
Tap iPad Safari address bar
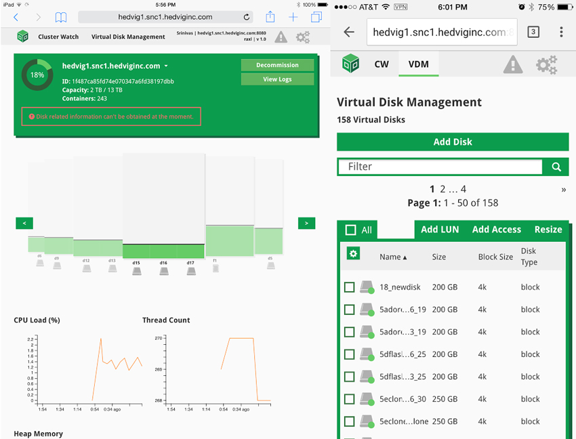pyautogui.click(x=165, y=17)
